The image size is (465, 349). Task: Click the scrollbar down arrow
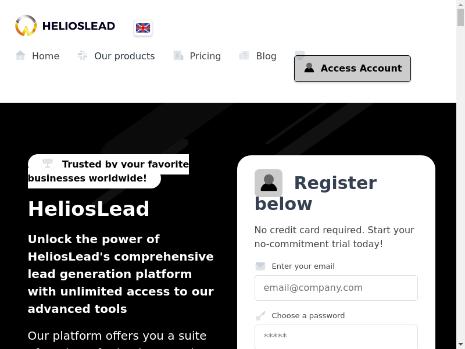460,344
